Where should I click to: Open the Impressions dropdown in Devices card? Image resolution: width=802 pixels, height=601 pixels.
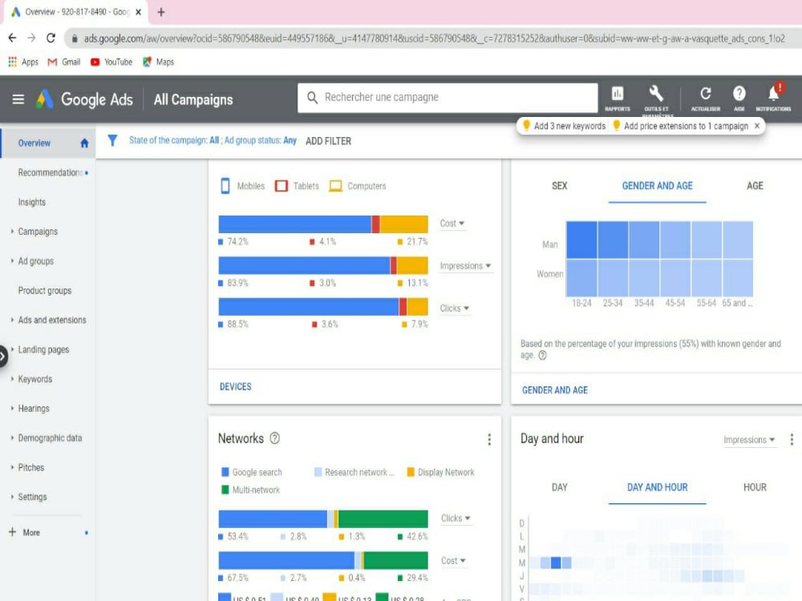pyautogui.click(x=465, y=266)
